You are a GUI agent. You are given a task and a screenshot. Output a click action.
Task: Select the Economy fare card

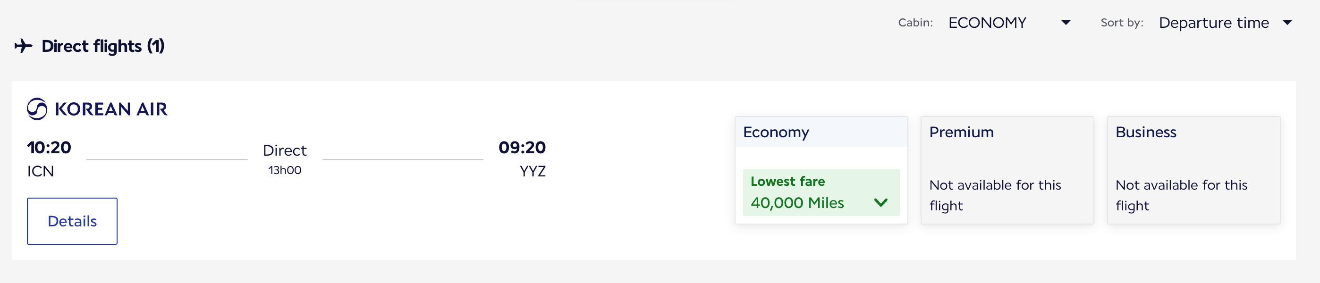pyautogui.click(x=822, y=171)
